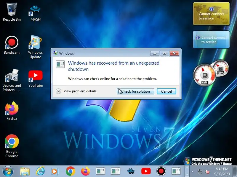The height and width of the screenshot is (177, 237).
Task: Close the Windows recovery dialog
Action: (x=174, y=53)
